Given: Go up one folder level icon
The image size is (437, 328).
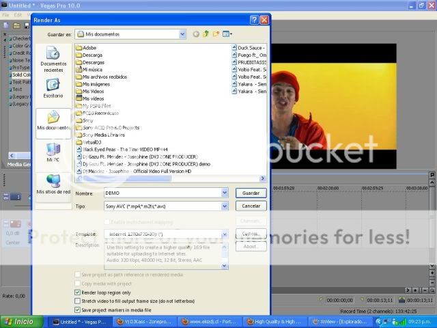Looking at the screenshot, I should tap(206, 34).
